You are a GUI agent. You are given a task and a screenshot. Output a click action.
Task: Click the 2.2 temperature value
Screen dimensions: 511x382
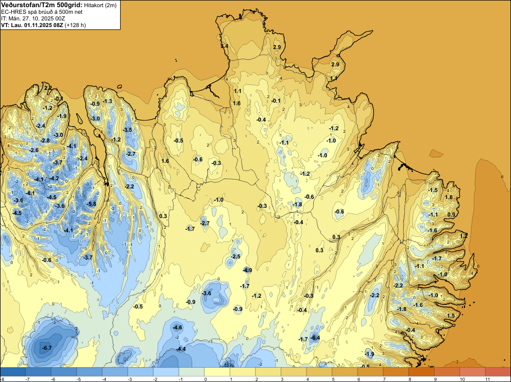48,88
